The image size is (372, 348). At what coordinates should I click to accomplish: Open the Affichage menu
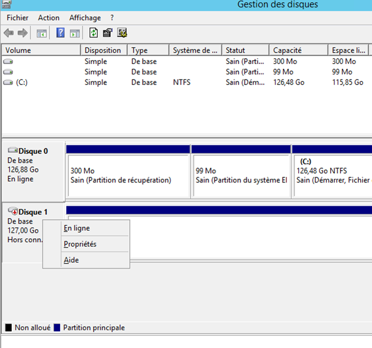(85, 18)
